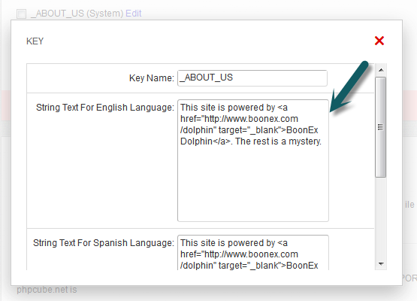Click inside the Spanish Language string textarea
Image resolution: width=417 pixels, height=301 pixels.
tap(253, 253)
